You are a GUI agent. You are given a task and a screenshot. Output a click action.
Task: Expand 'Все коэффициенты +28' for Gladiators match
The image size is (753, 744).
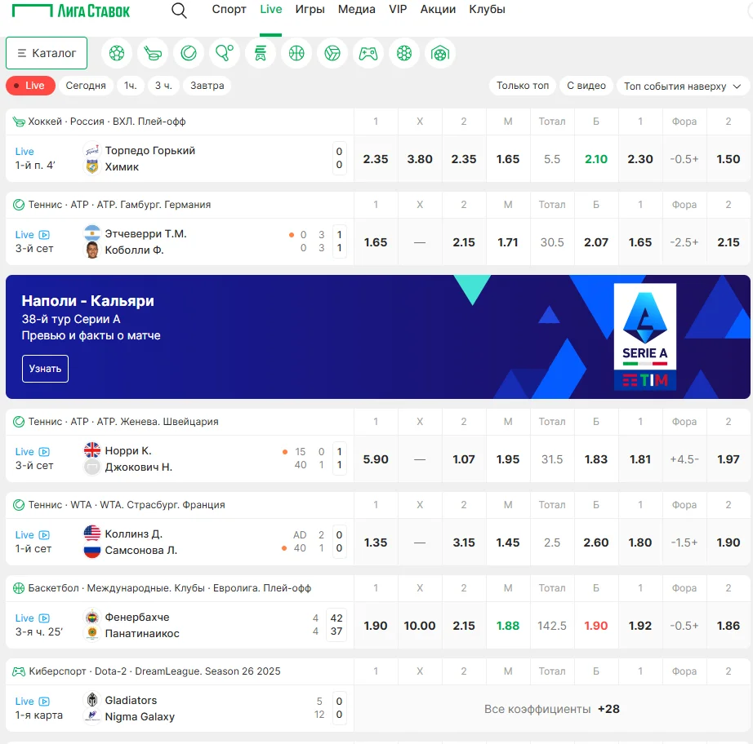552,709
